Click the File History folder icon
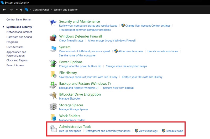This screenshot has width=210, height=139. point(54,74)
